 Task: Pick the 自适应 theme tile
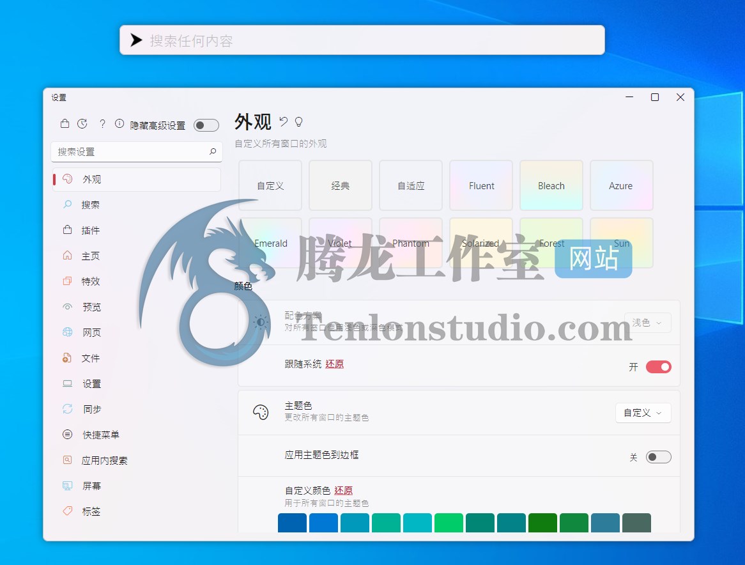point(411,185)
